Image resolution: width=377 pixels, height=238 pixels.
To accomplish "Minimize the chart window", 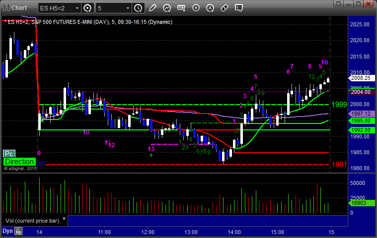I will (x=348, y=3).
